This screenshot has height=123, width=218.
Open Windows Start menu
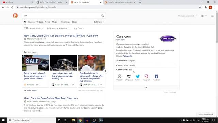[x=3, y=120]
